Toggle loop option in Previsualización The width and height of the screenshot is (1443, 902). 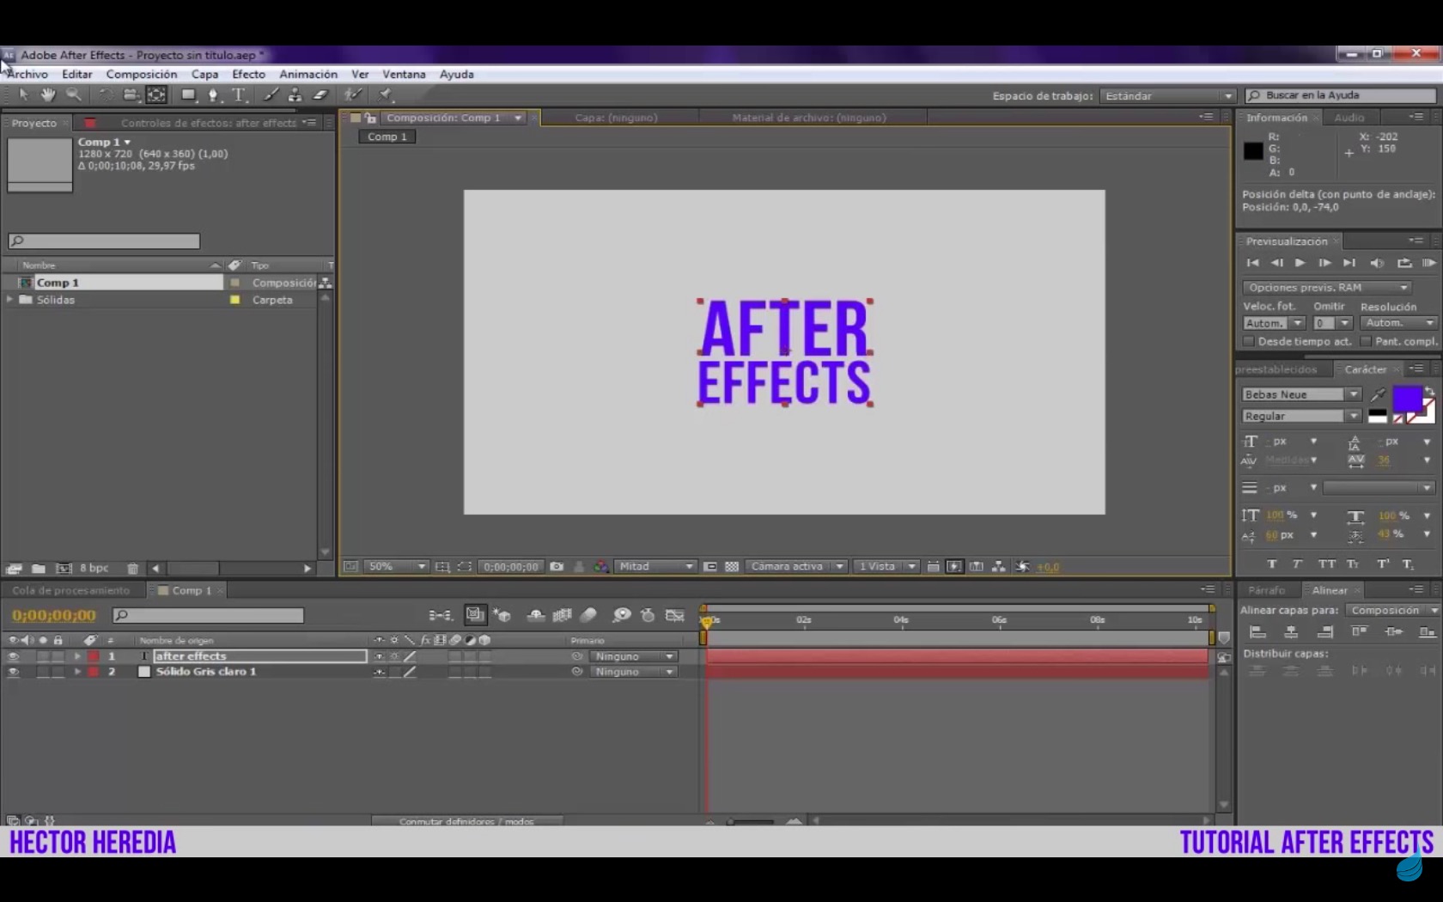point(1404,263)
